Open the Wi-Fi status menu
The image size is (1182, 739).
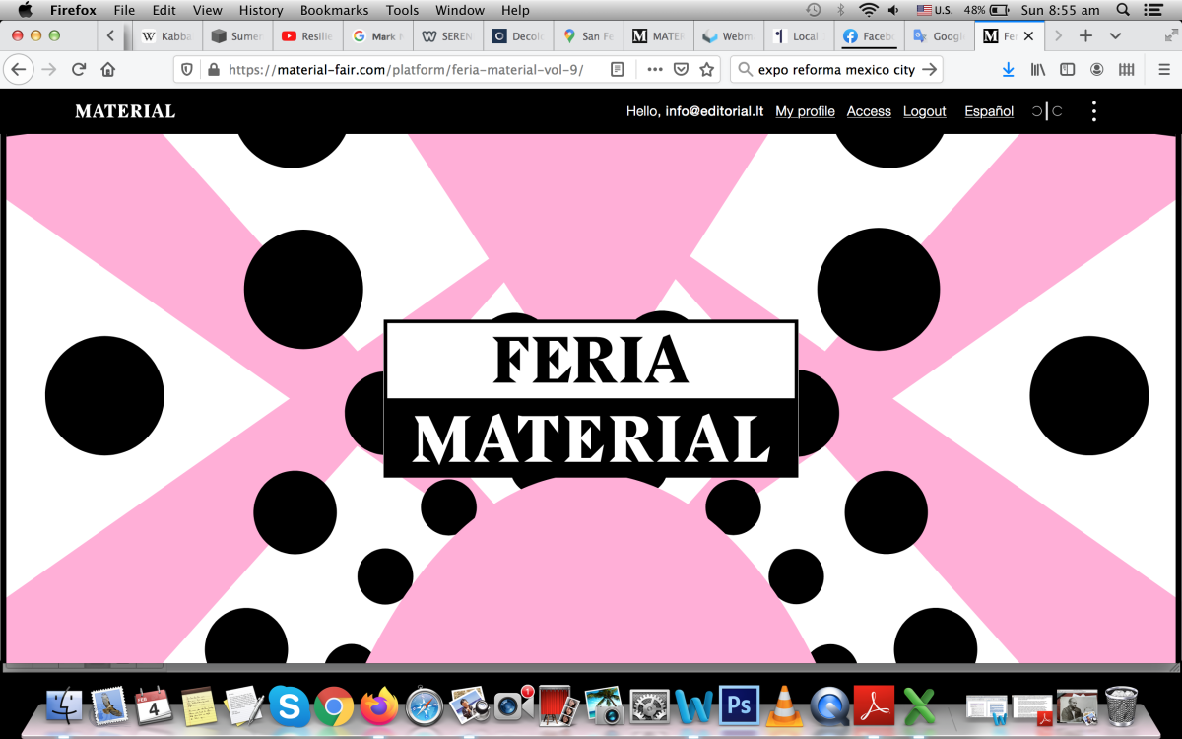click(868, 10)
